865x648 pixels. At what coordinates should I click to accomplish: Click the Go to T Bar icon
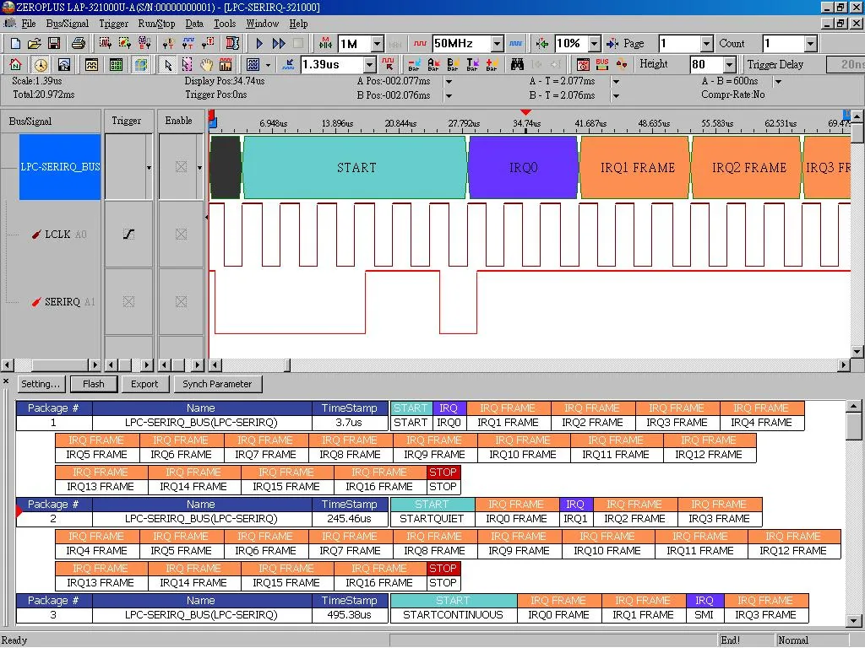473,64
